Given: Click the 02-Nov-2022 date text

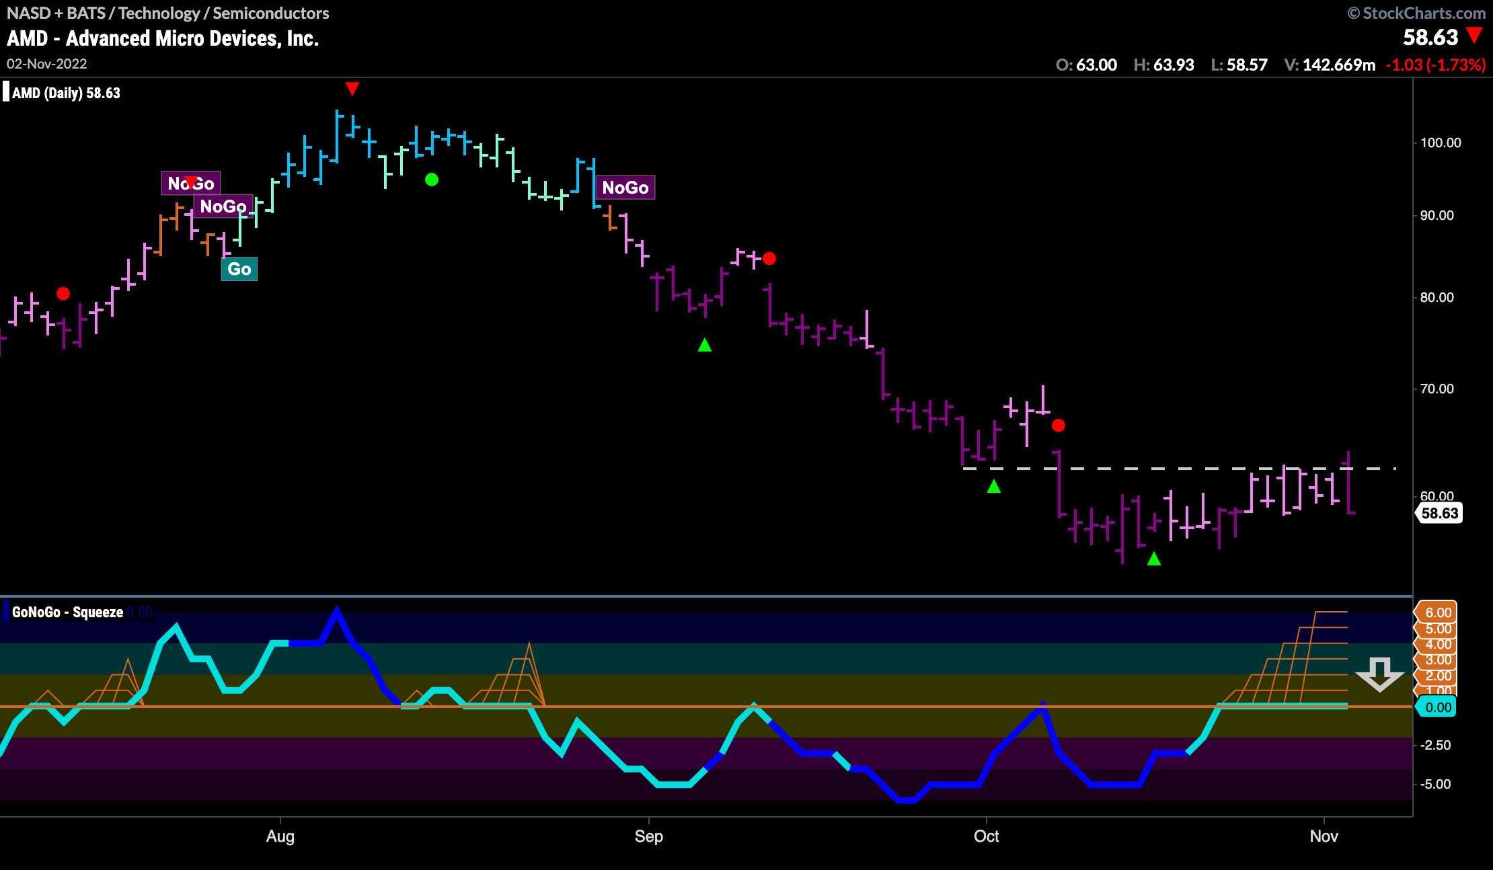Looking at the screenshot, I should pos(47,64).
